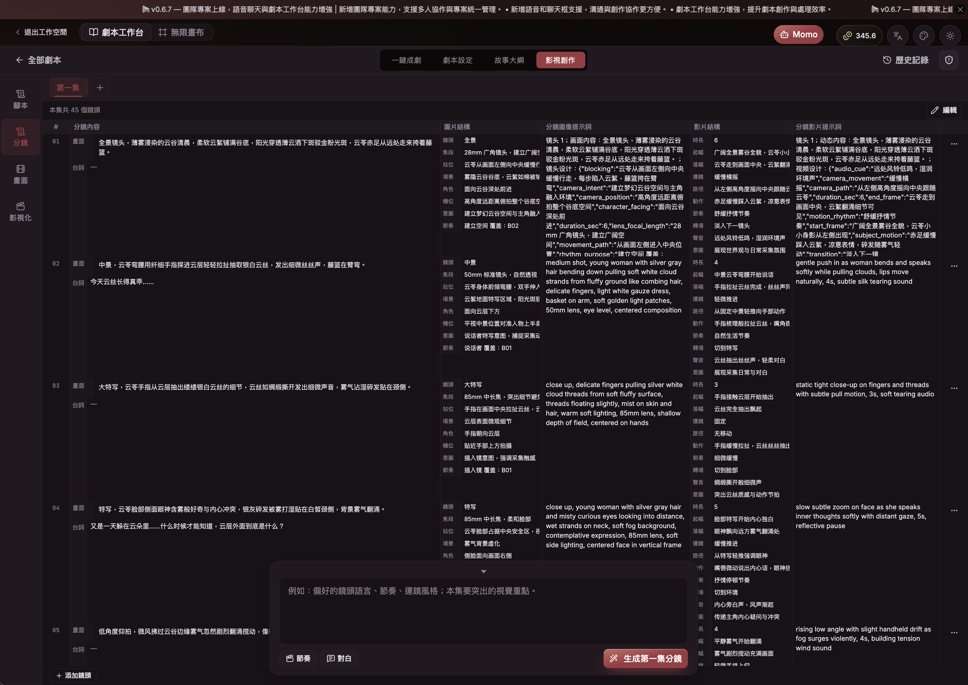The width and height of the screenshot is (968, 685).
Task: Toggle light mode with sun icon
Action: pos(950,36)
